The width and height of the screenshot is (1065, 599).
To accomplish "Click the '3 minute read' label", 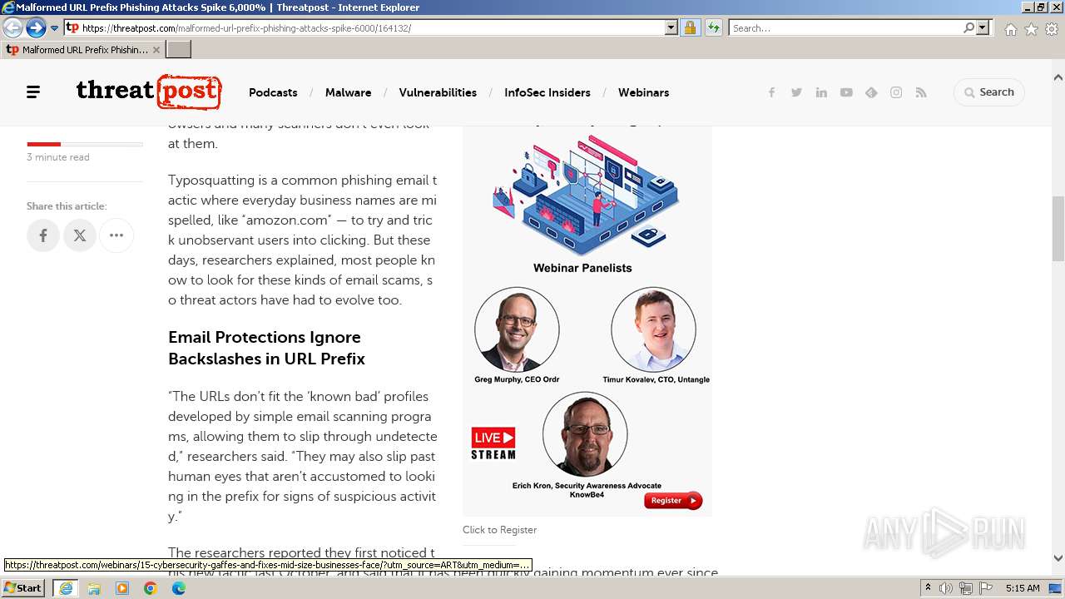I will [58, 157].
